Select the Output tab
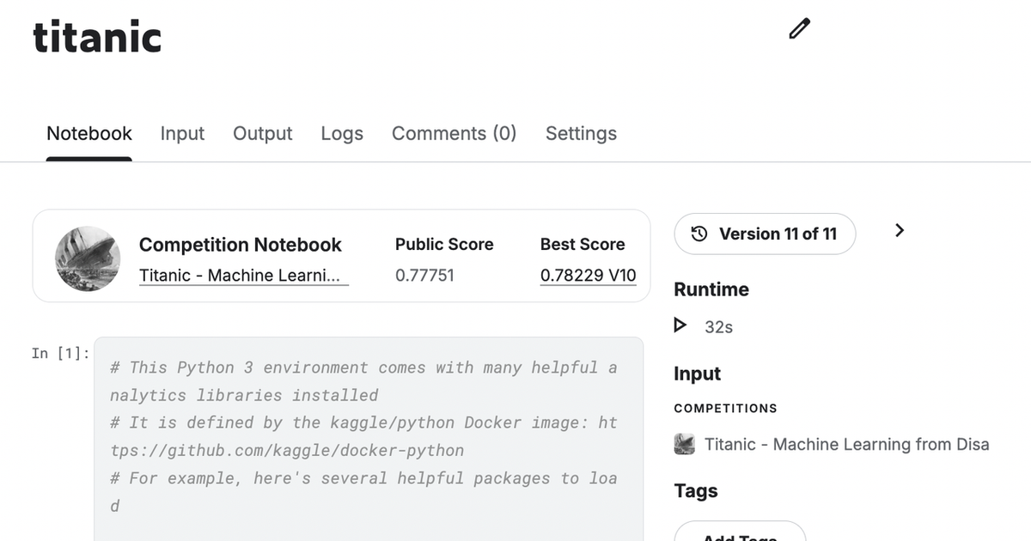This screenshot has width=1031, height=541. pyautogui.click(x=262, y=134)
